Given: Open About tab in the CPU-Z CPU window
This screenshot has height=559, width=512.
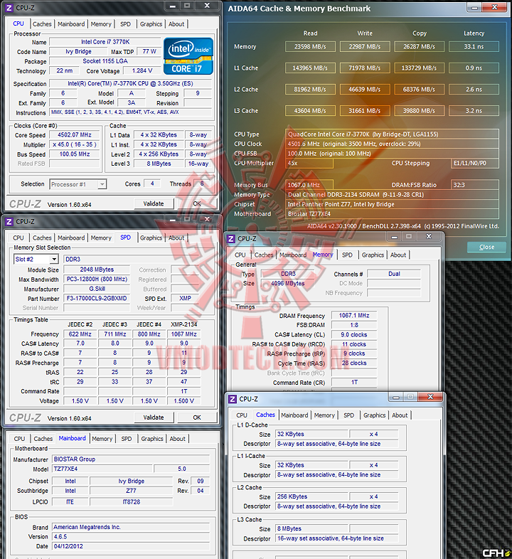Looking at the screenshot, I should (x=176, y=24).
